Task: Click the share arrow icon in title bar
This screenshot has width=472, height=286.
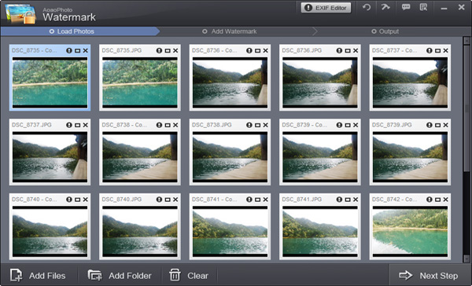Action: tap(385, 7)
